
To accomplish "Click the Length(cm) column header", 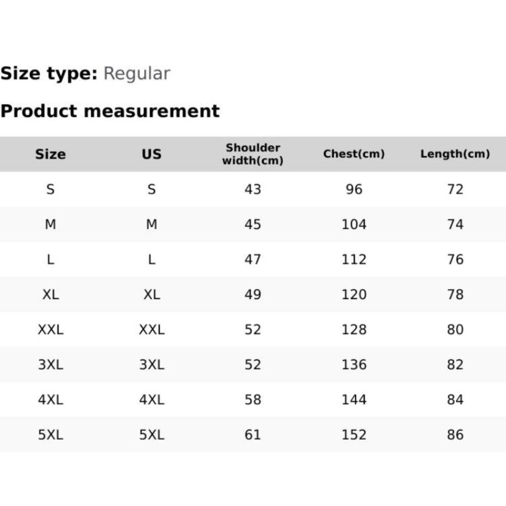I will 455,154.
